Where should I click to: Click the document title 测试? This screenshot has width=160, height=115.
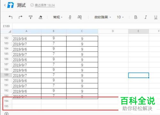click(x=21, y=5)
